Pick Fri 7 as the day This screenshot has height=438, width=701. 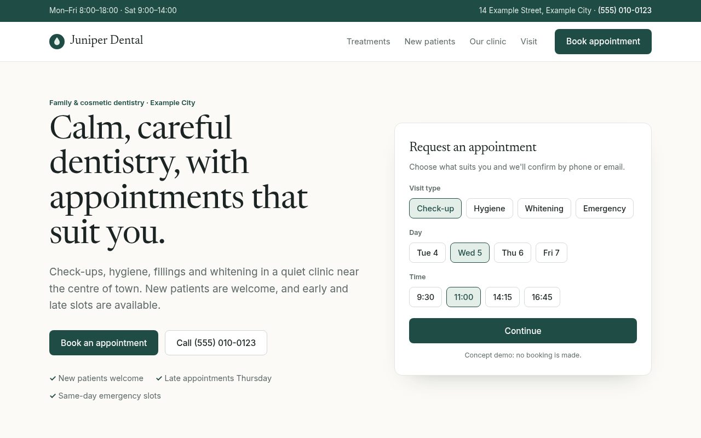pos(551,253)
